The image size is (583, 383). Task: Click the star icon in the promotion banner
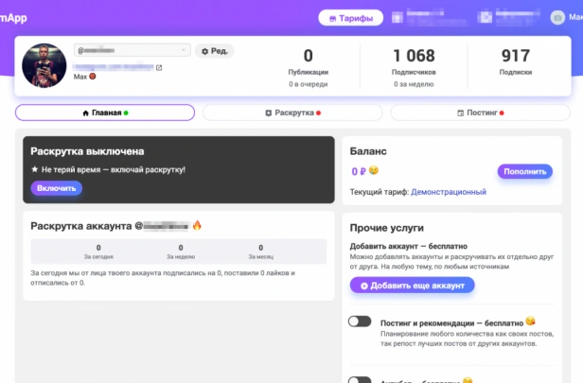tap(35, 169)
